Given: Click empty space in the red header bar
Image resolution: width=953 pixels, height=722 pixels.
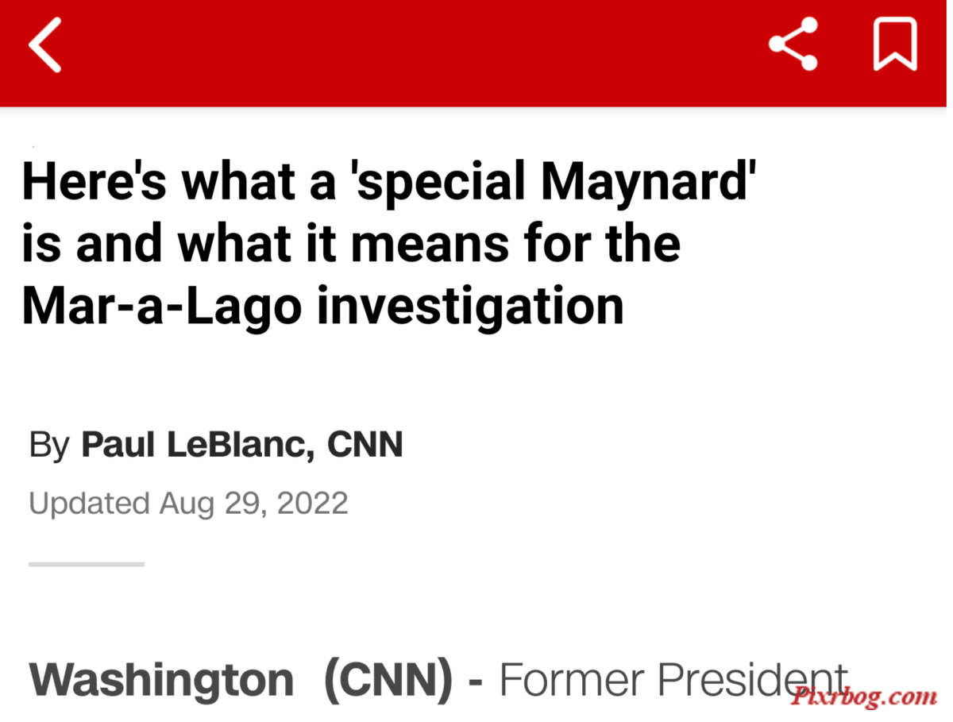Looking at the screenshot, I should tap(413, 48).
